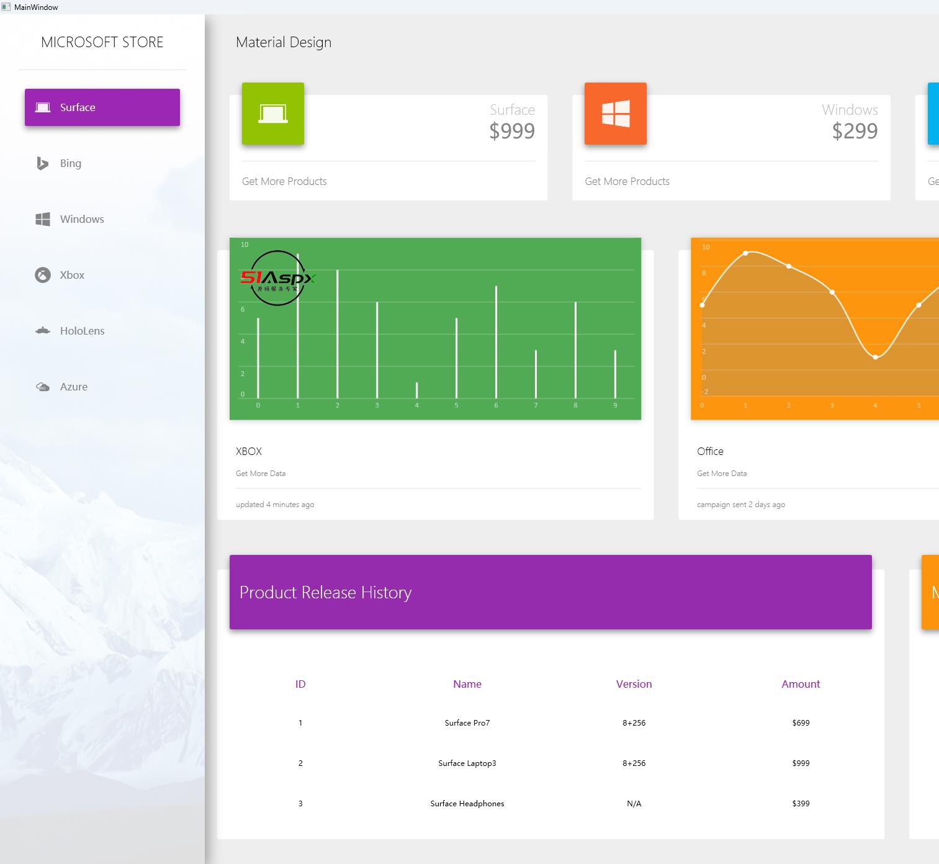Click the 'campaign sent 2 days ago' text

(741, 505)
